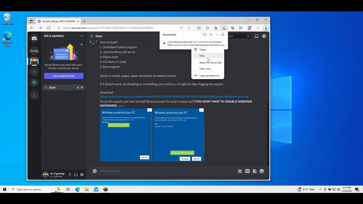Dismiss the Server Boosts banner with X

click(x=82, y=44)
